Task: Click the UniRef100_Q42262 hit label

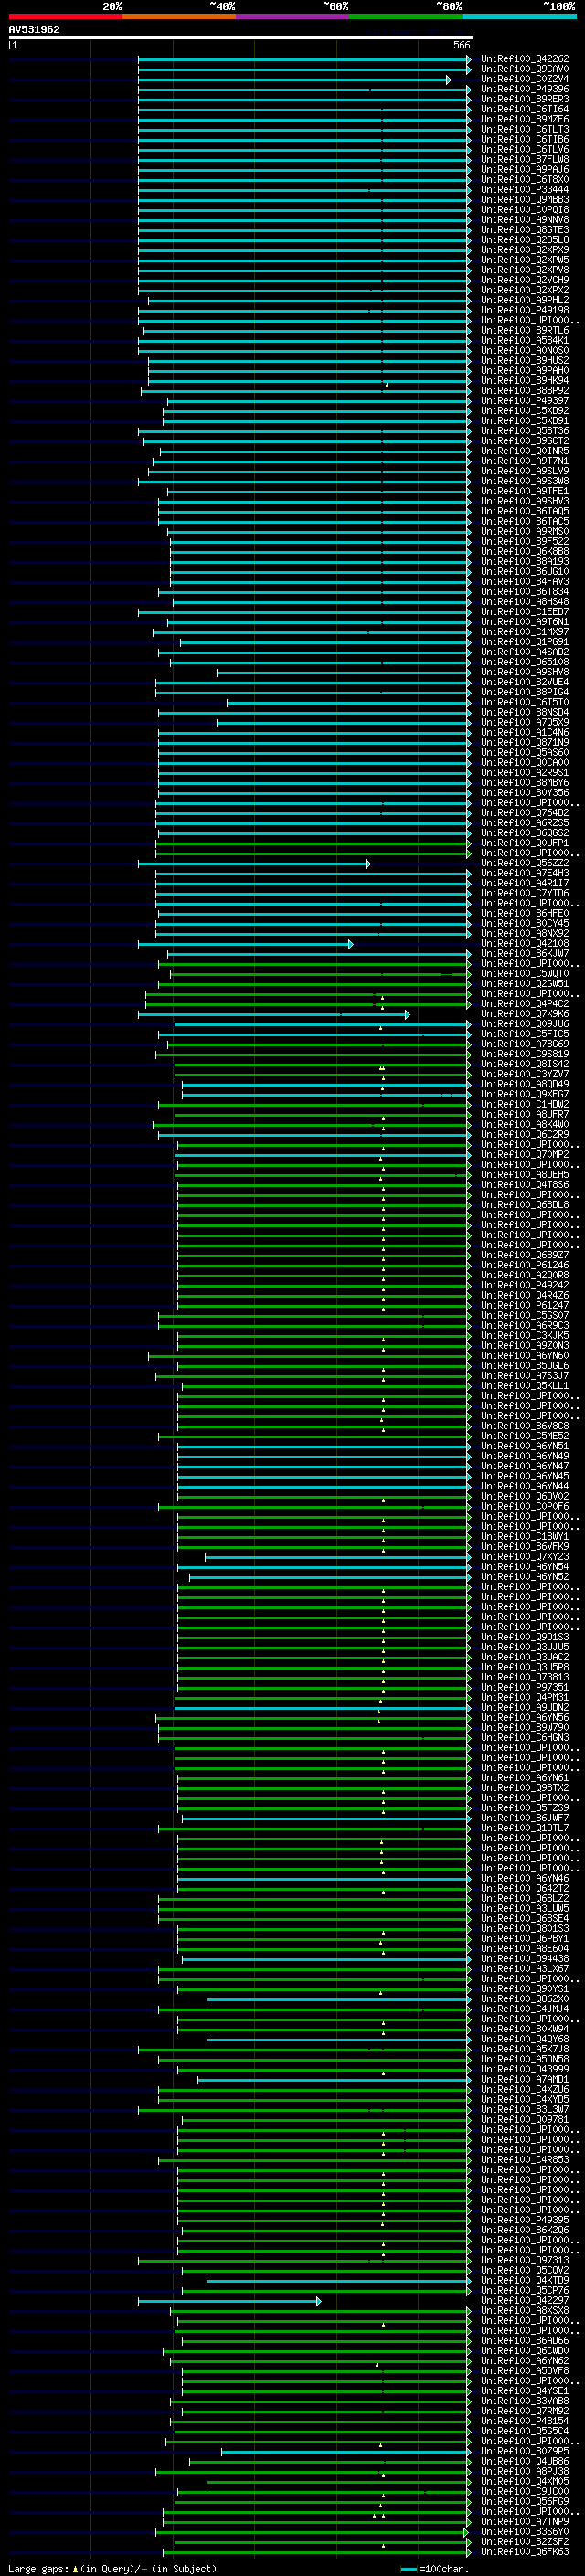Action: pyautogui.click(x=525, y=60)
